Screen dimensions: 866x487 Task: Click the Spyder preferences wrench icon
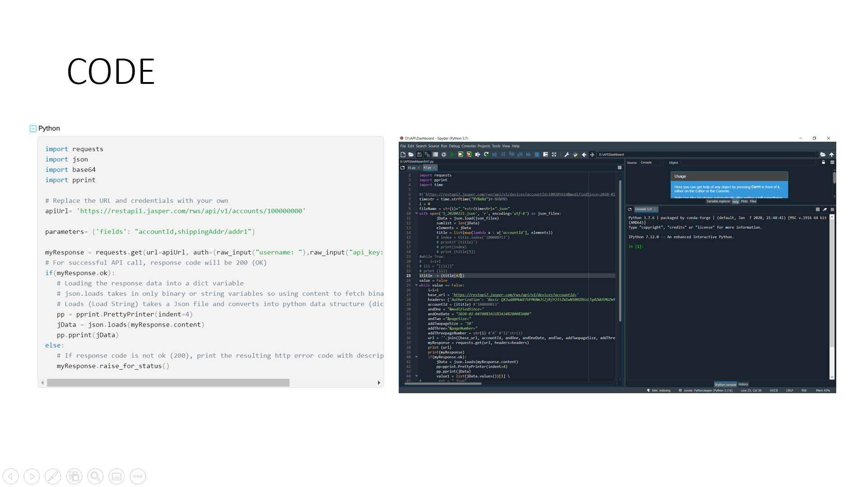(567, 155)
